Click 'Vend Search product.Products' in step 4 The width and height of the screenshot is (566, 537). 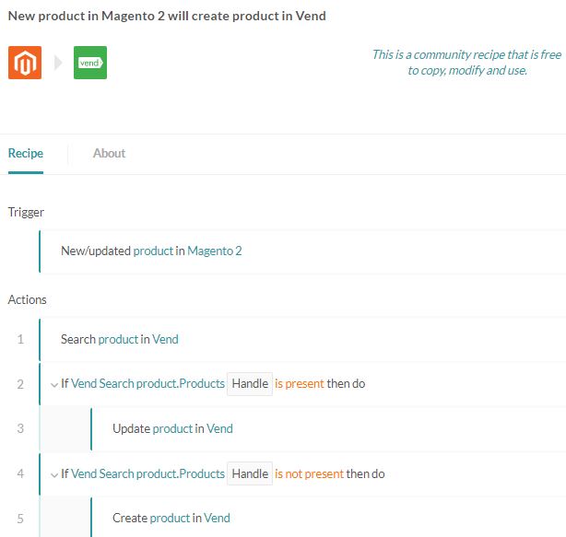pos(148,473)
